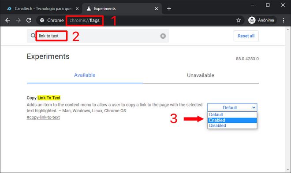Close the Experiments tab
Screen dimensions: 291x173
pos(157,9)
